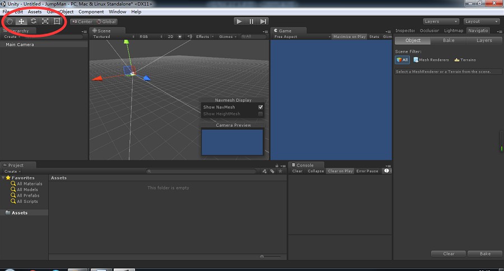Click the save search star icon

click(x=281, y=171)
